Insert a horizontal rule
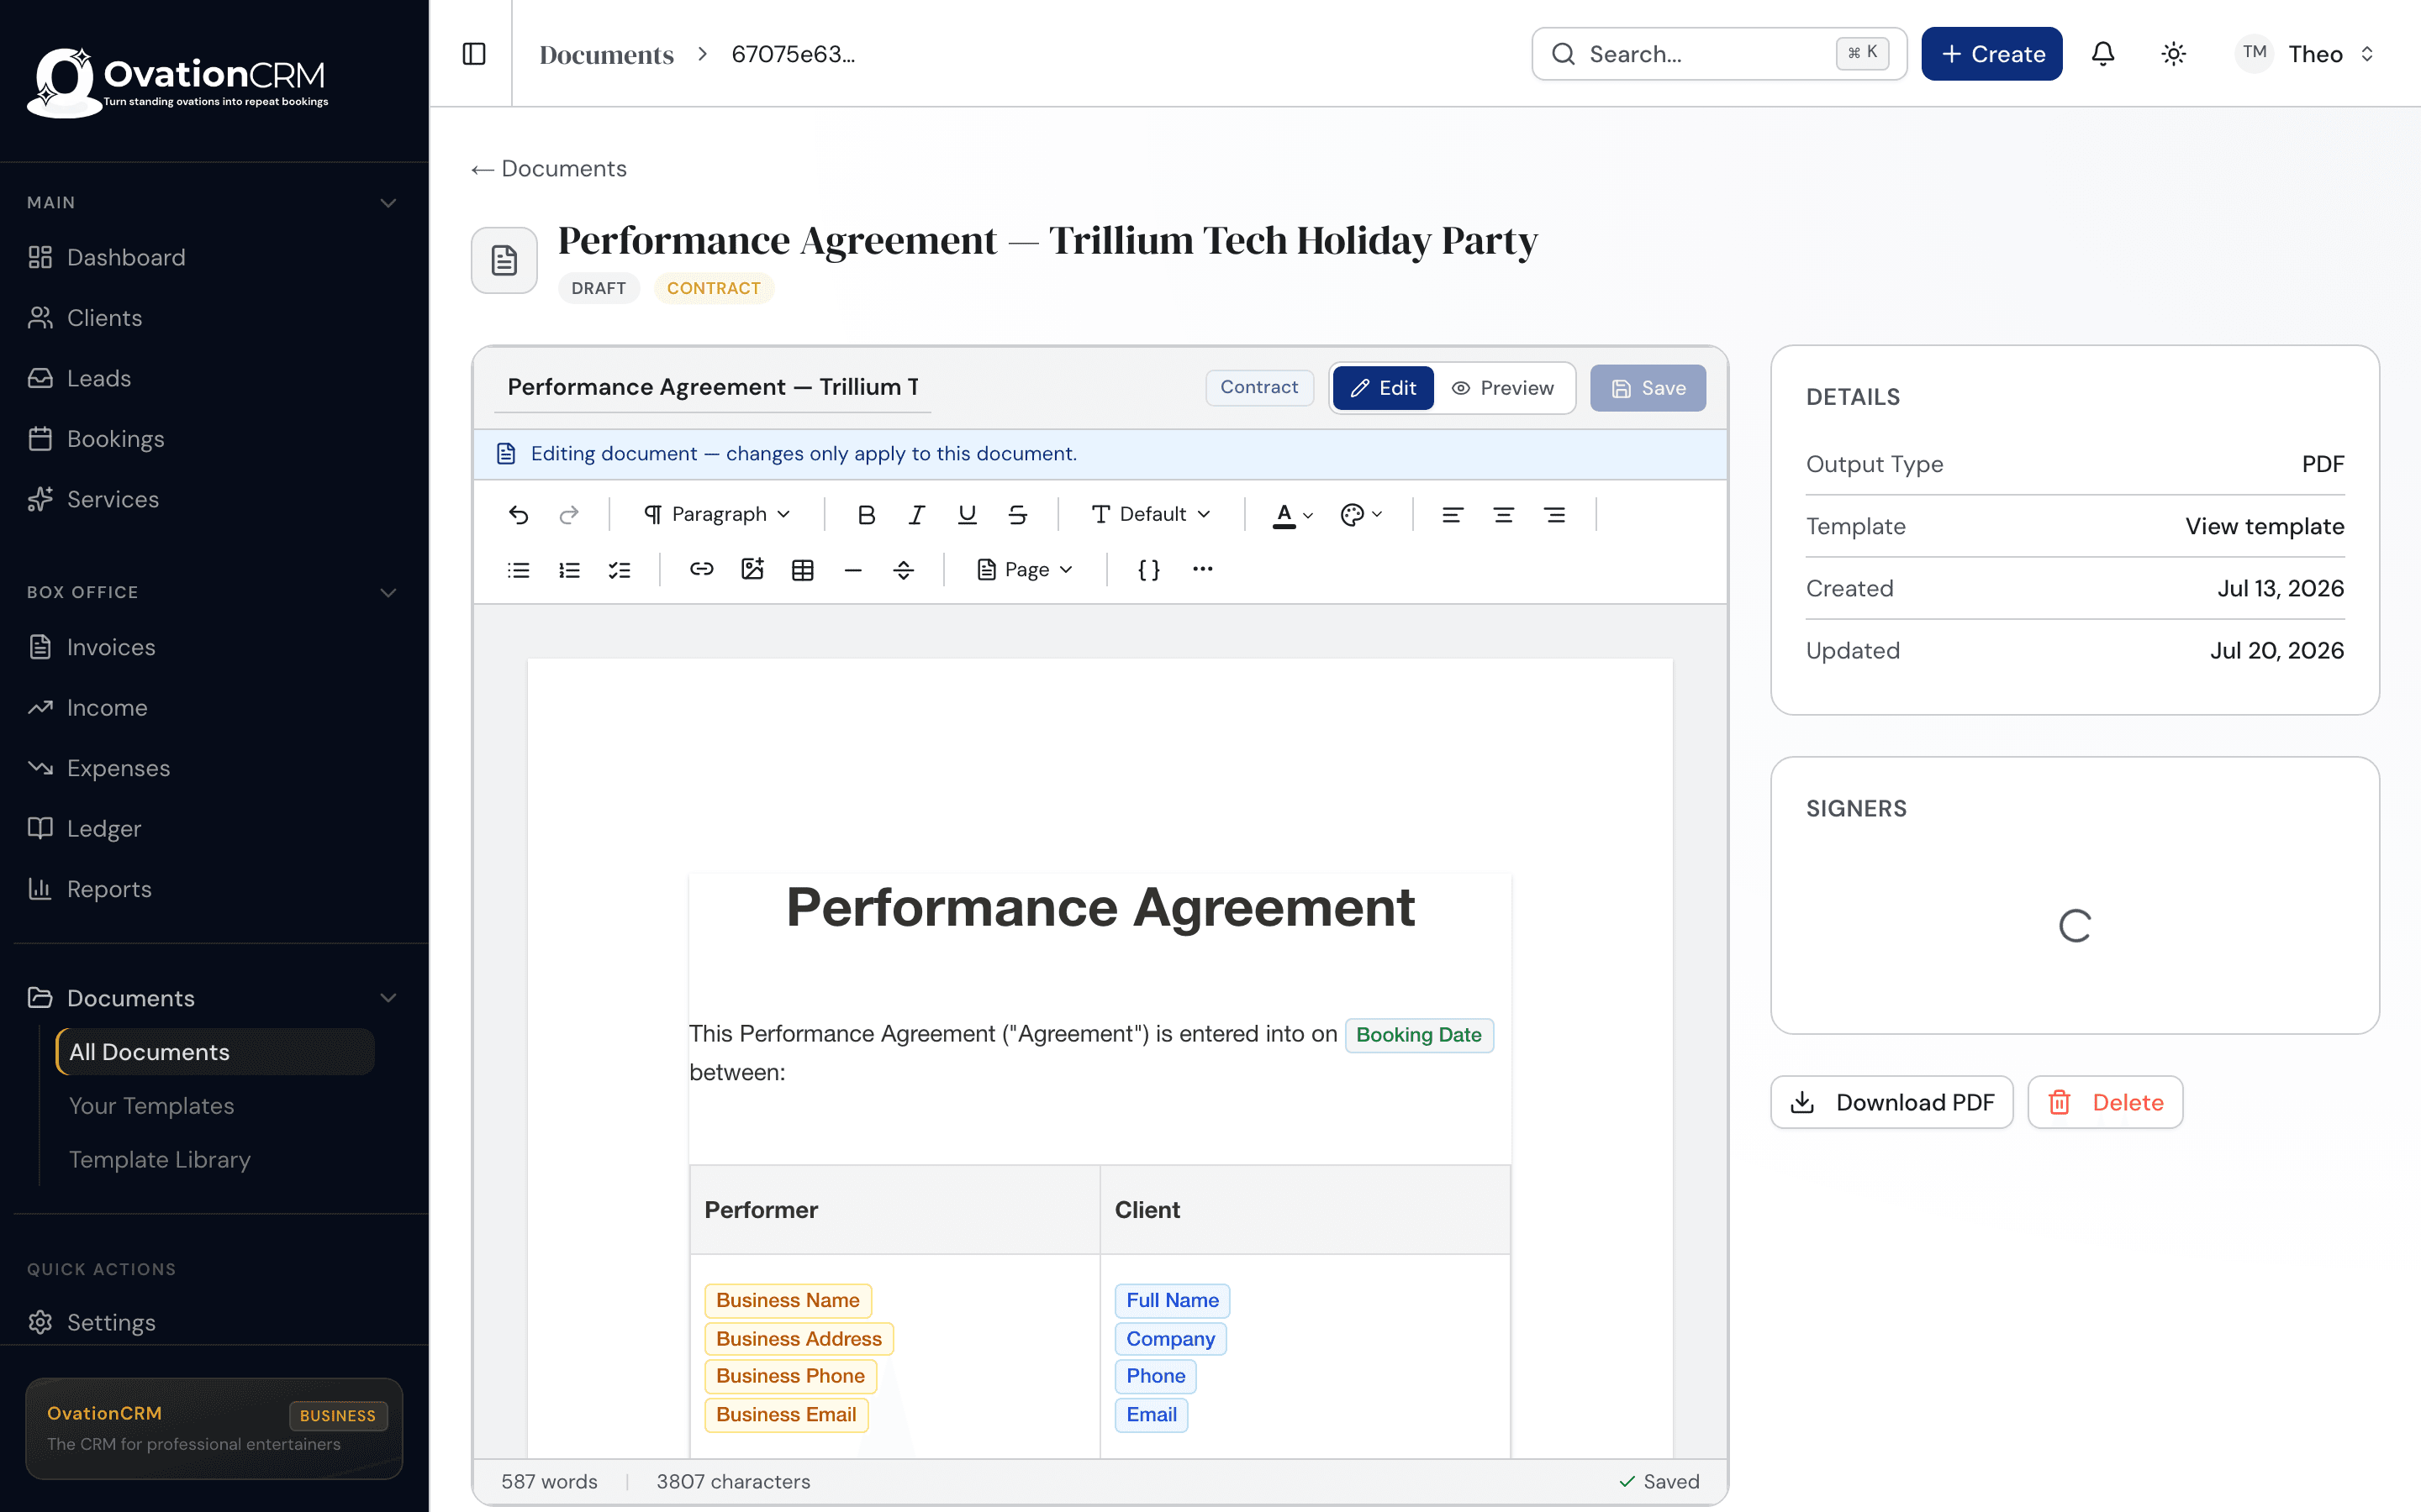This screenshot has width=2421, height=1512. tap(852, 570)
